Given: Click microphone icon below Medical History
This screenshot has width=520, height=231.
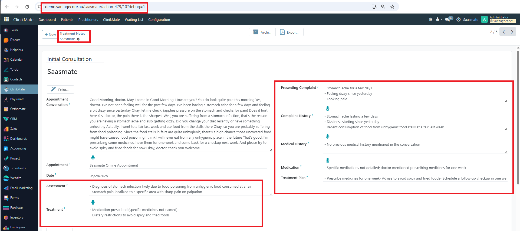Looking at the screenshot, I should click(327, 160).
